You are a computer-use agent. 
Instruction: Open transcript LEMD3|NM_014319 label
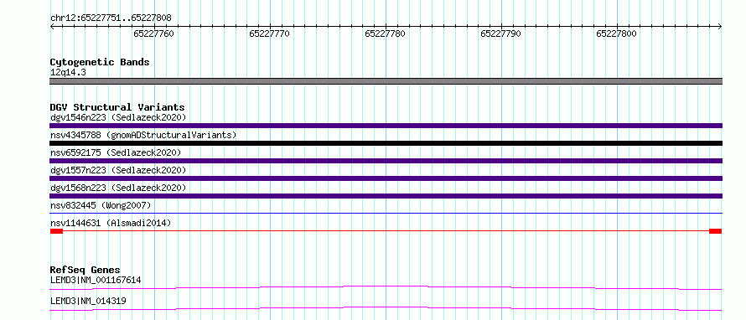(x=88, y=301)
